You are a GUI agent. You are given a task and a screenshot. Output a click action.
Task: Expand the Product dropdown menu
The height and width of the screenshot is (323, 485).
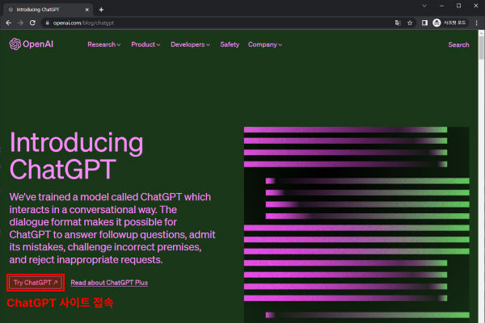146,44
